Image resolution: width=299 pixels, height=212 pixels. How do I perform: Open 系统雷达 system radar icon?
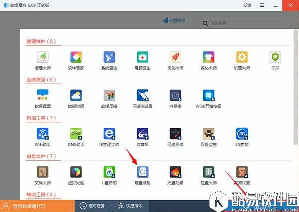(x=109, y=57)
